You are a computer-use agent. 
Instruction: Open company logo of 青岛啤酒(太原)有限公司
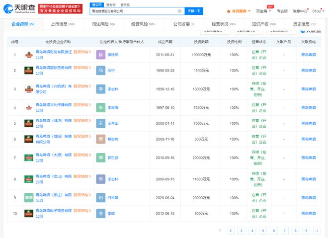point(29,158)
